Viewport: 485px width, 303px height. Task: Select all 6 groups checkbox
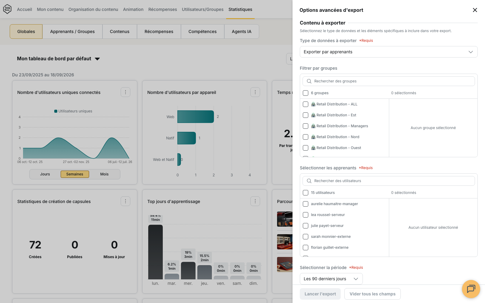coord(306,93)
